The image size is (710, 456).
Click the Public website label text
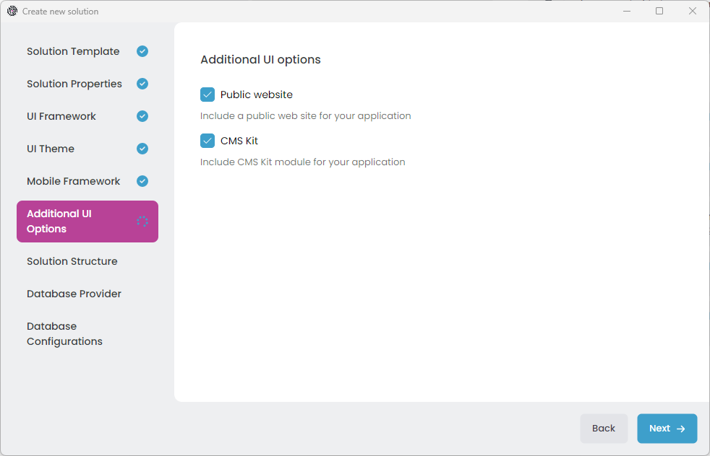257,95
